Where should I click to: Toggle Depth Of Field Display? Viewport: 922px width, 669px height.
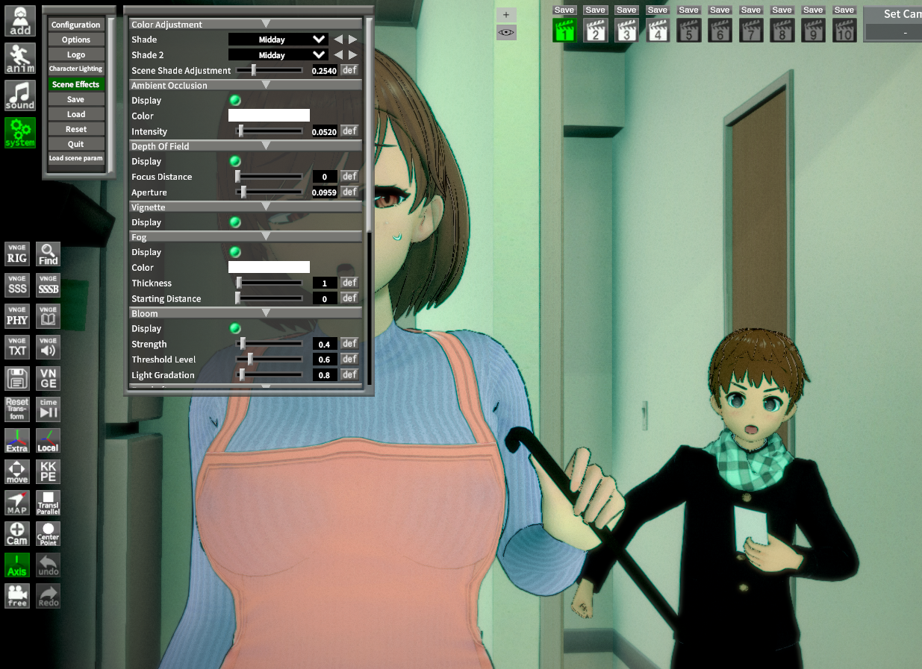(234, 162)
